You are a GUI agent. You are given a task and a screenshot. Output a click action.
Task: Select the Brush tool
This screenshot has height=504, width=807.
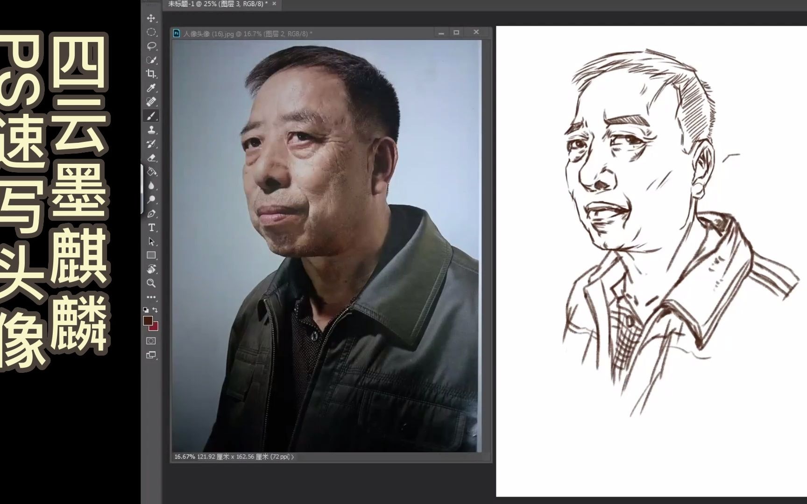(x=151, y=116)
